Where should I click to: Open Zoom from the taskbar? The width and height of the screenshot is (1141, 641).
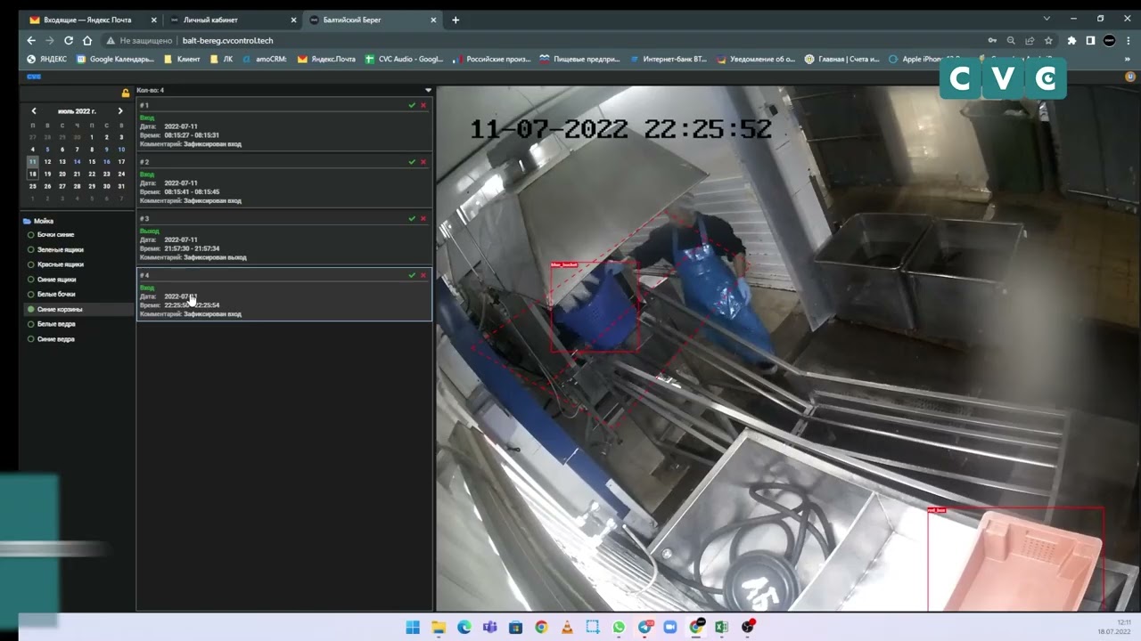click(x=669, y=627)
